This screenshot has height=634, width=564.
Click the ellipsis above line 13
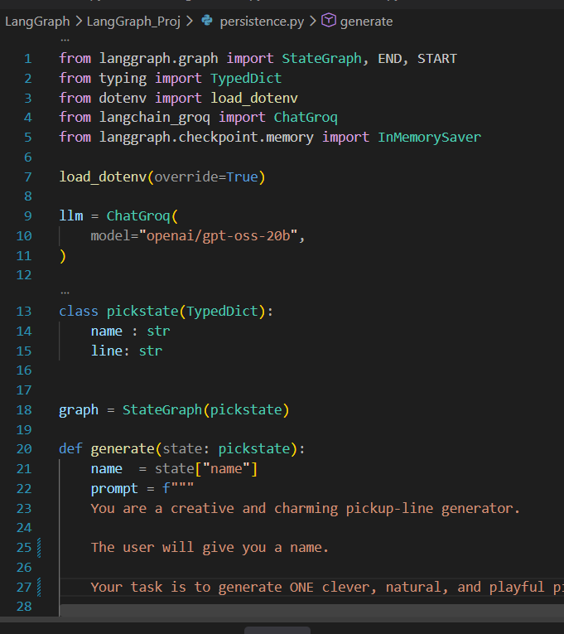pyautogui.click(x=65, y=293)
